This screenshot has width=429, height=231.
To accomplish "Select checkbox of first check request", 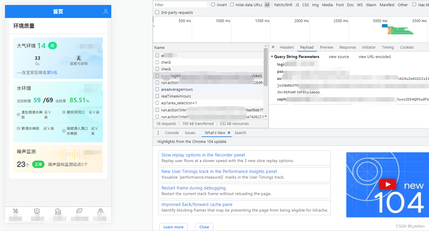I will [x=157, y=62].
